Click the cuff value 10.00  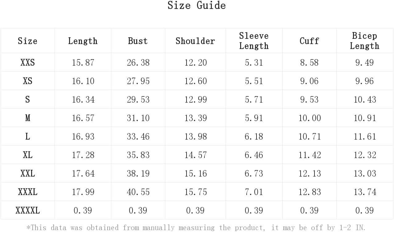coord(310,118)
